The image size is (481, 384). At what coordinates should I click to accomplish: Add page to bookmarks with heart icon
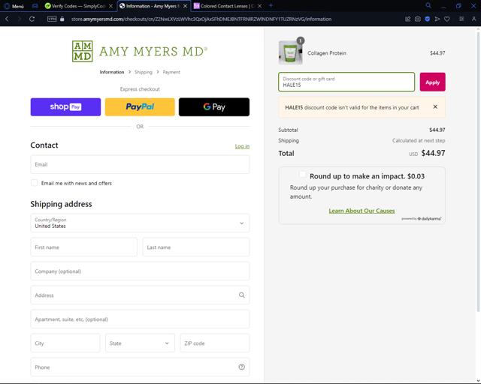(x=447, y=19)
